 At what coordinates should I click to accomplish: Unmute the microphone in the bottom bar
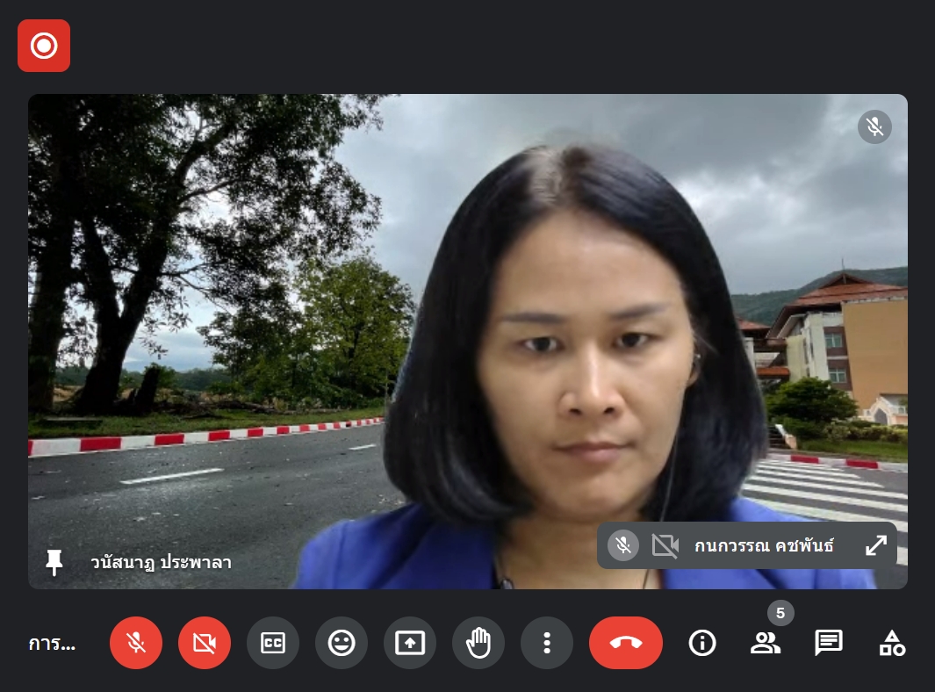click(x=136, y=643)
